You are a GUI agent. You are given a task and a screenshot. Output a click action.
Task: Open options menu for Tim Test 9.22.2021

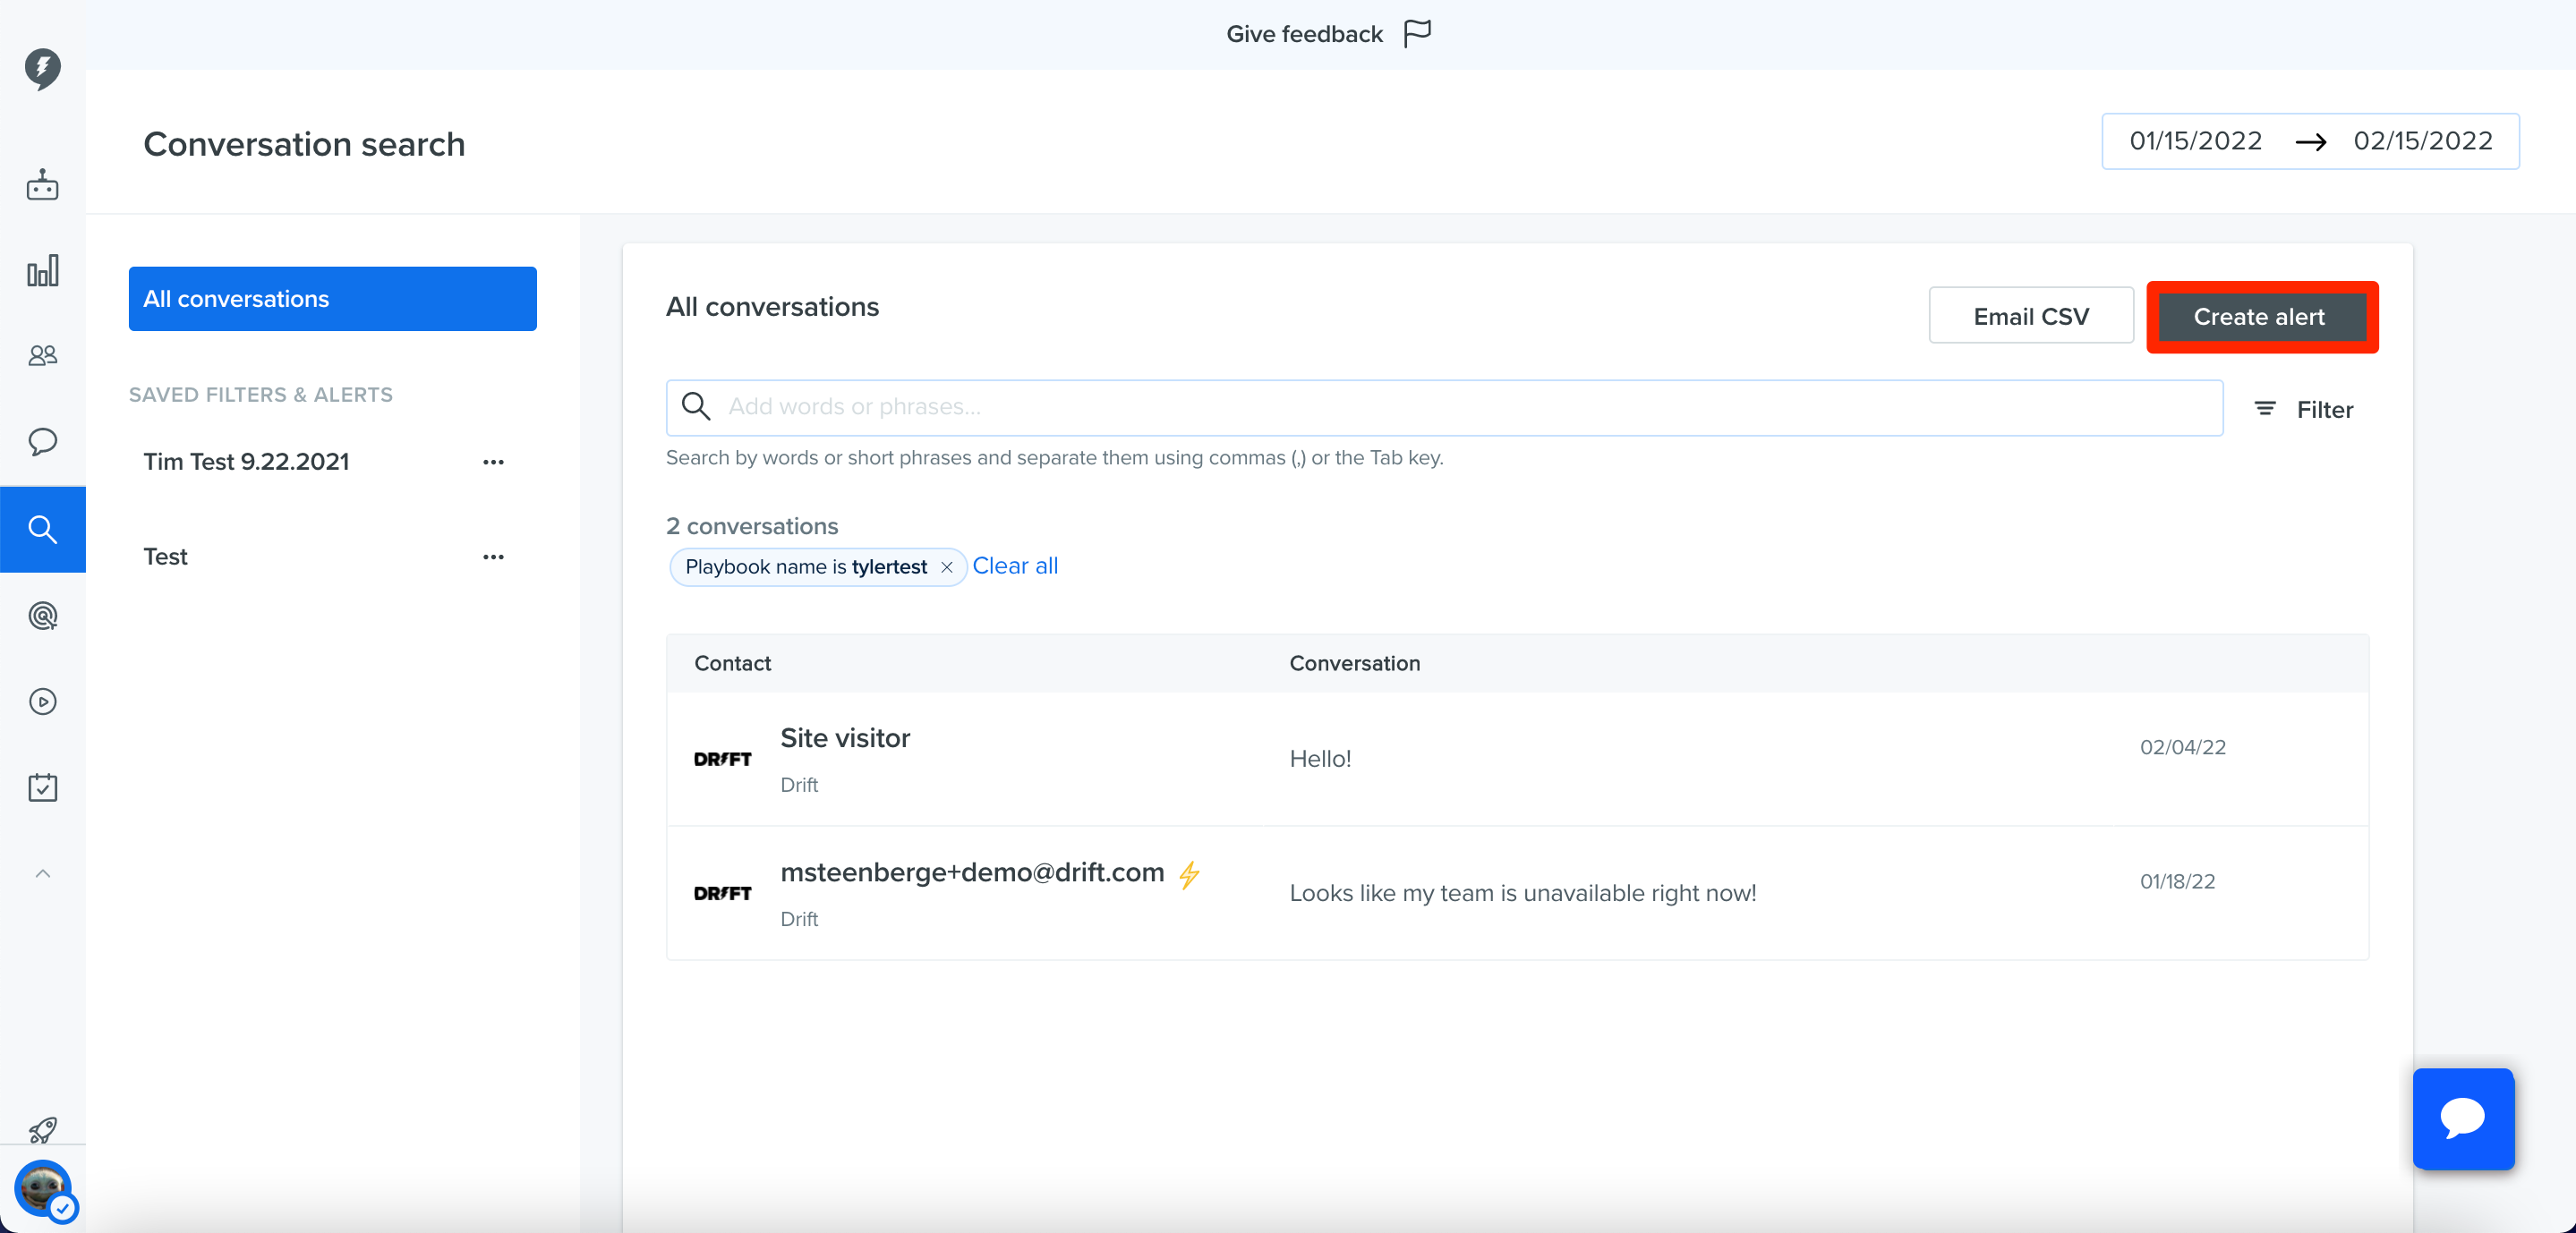pos(493,462)
